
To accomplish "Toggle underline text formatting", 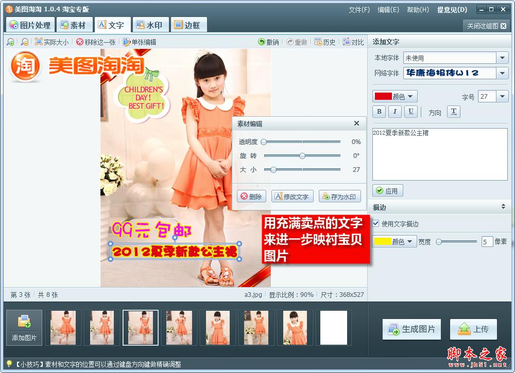I will 410,112.
